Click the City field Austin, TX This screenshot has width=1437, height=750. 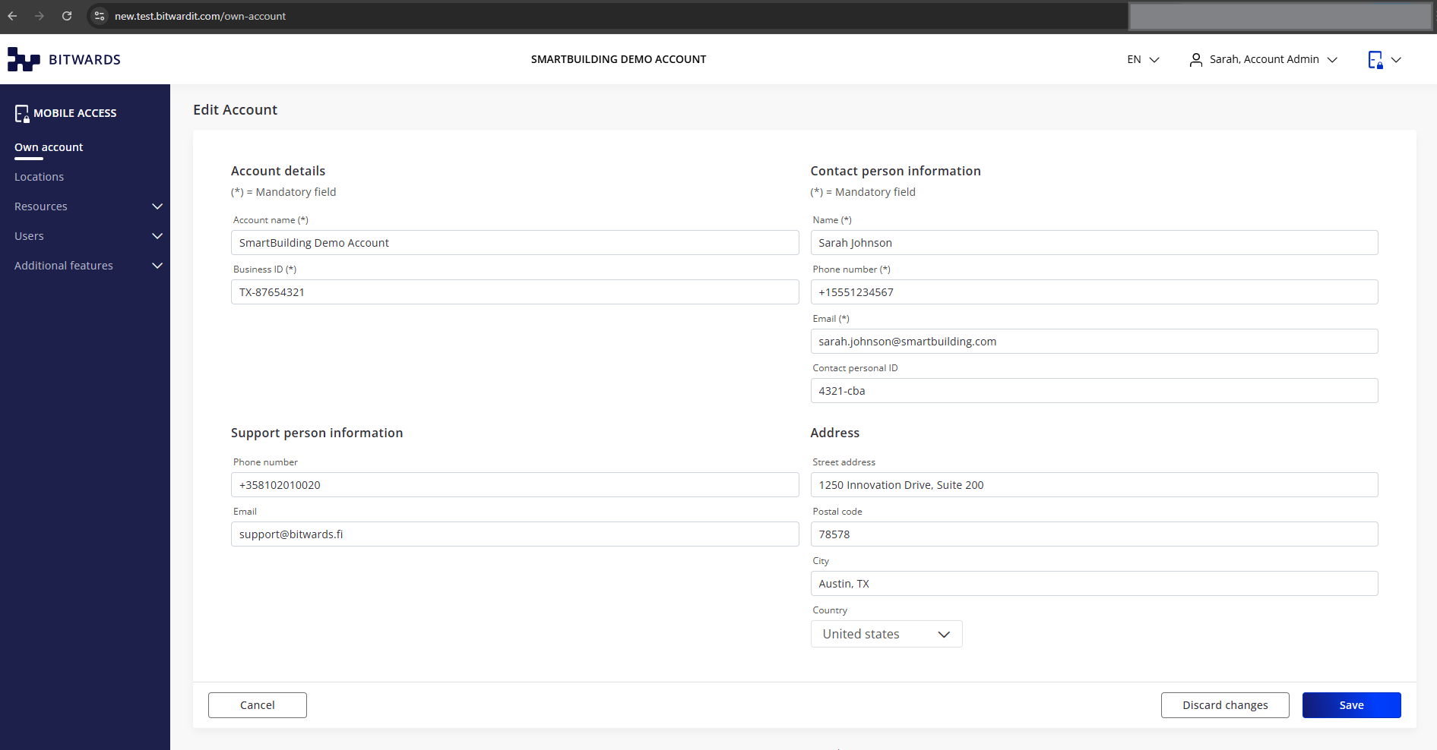point(1094,584)
